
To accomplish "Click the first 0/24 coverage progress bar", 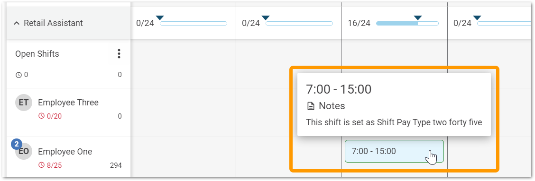I will click(x=194, y=24).
